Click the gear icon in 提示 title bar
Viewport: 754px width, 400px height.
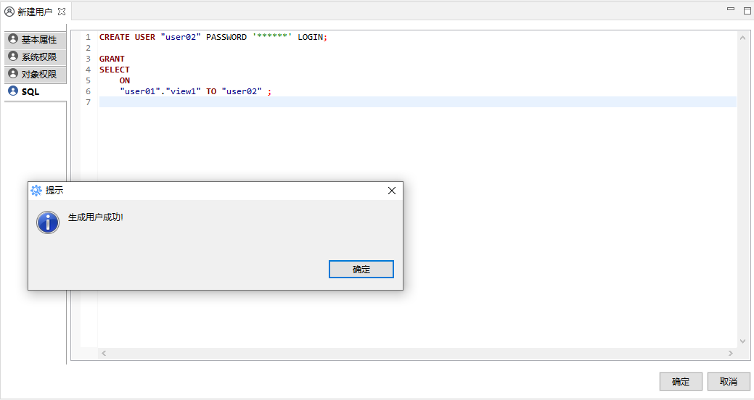(x=36, y=191)
